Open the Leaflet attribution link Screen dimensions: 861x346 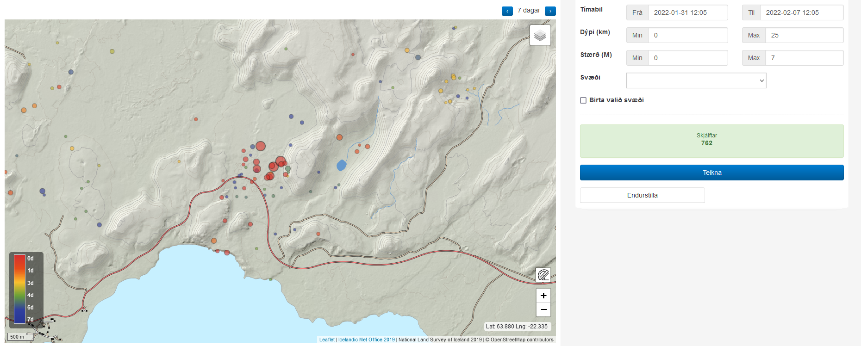pyautogui.click(x=327, y=340)
